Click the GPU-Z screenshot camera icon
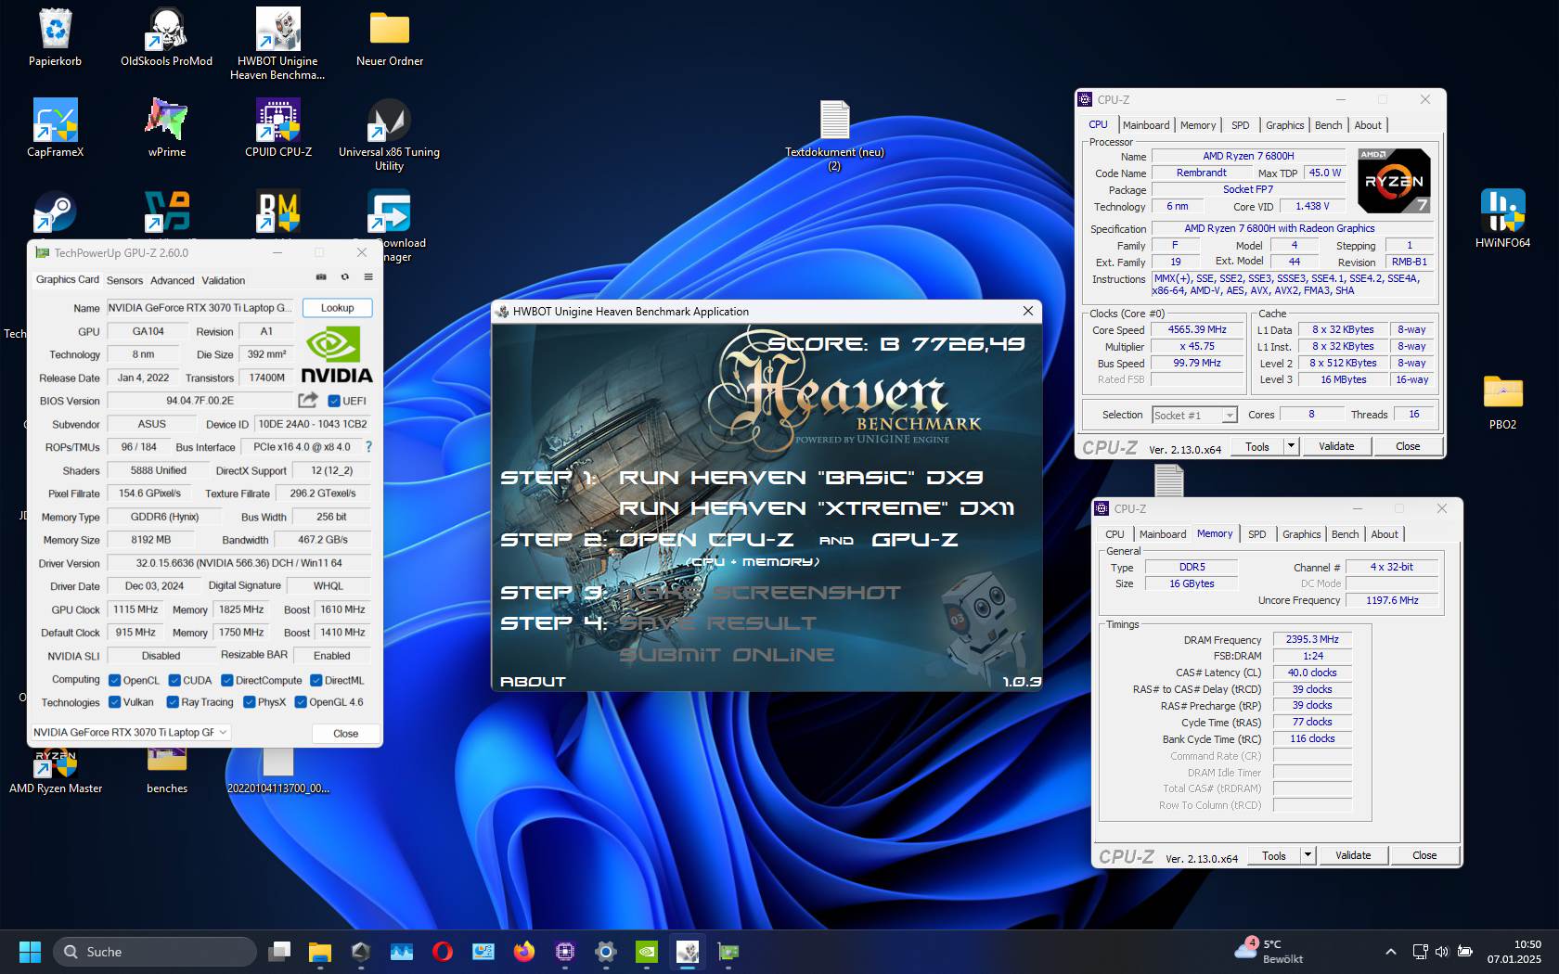Screen dimensions: 1559x974 321,277
